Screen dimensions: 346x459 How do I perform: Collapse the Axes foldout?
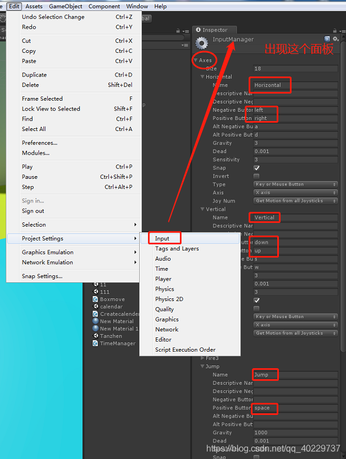coord(196,60)
